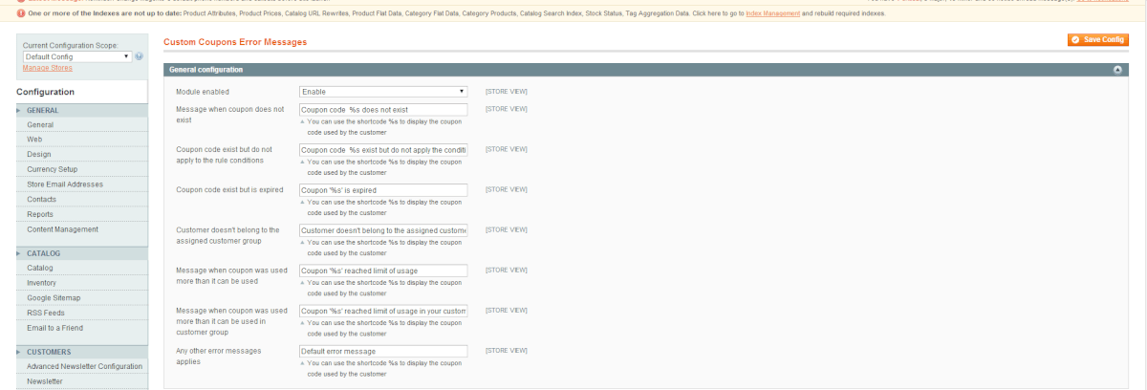
Task: Click STORE VIEW label beside Default error message
Action: [x=507, y=351]
